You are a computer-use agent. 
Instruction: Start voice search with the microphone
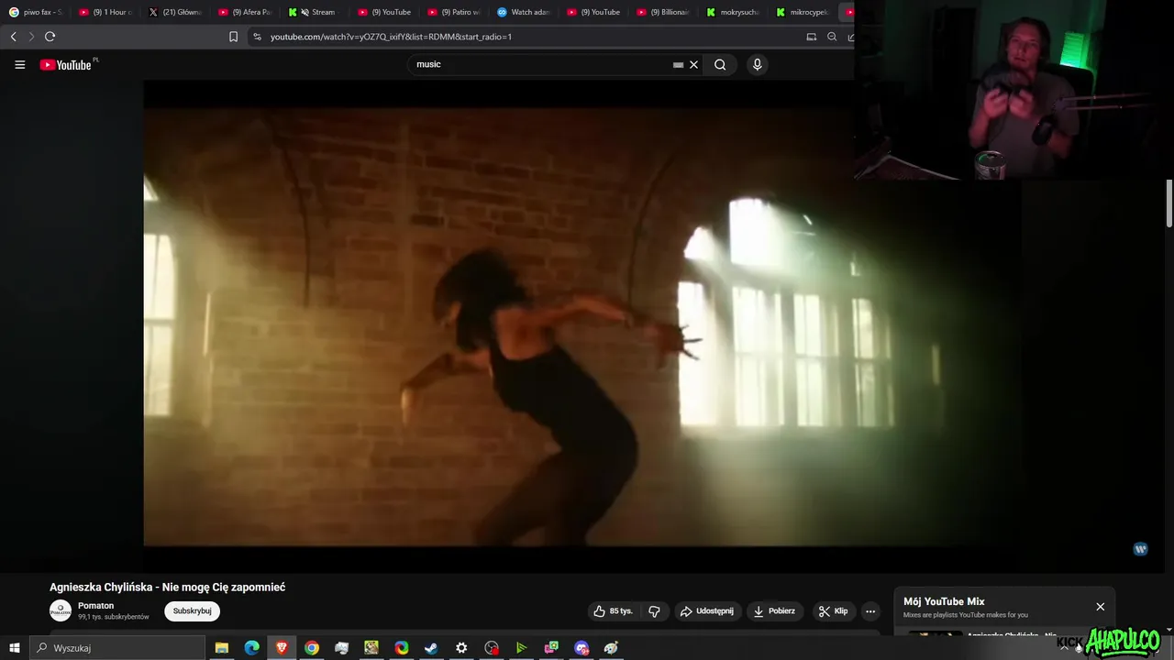click(x=757, y=64)
